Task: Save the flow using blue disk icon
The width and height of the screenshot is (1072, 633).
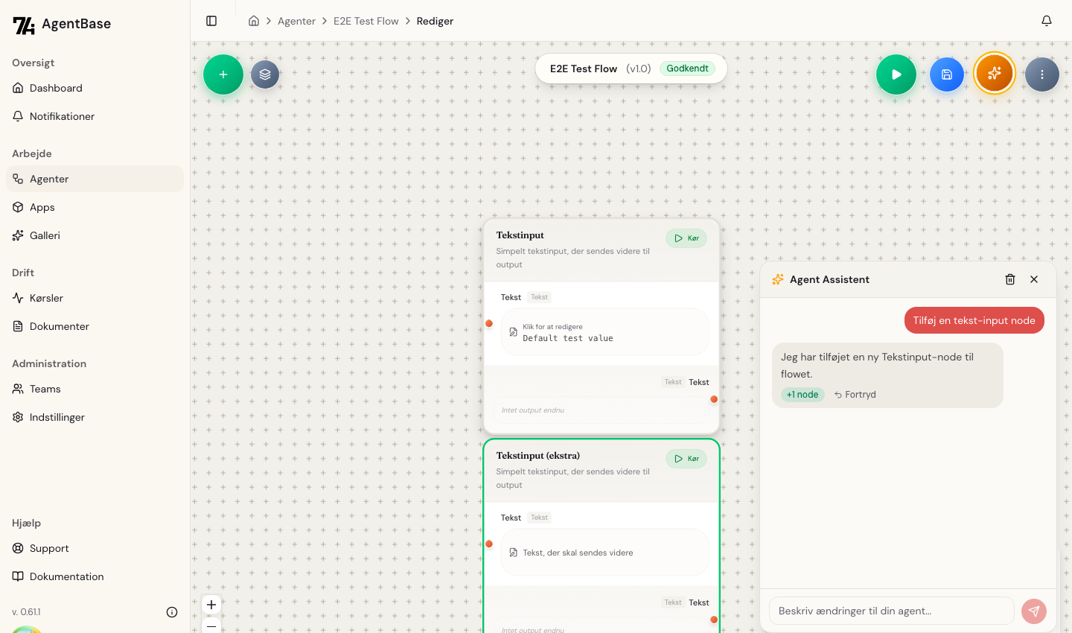Action: pos(947,74)
